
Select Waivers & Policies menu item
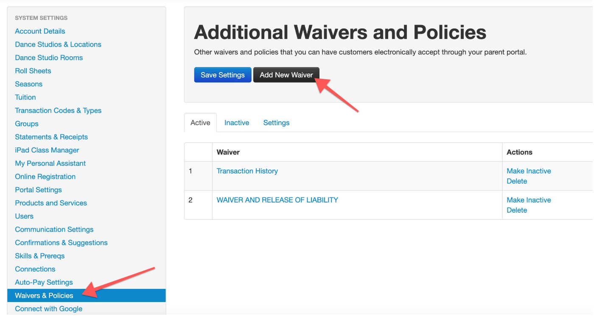tap(86, 295)
